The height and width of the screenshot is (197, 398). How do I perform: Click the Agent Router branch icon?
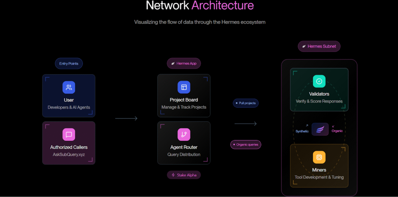pos(184,135)
